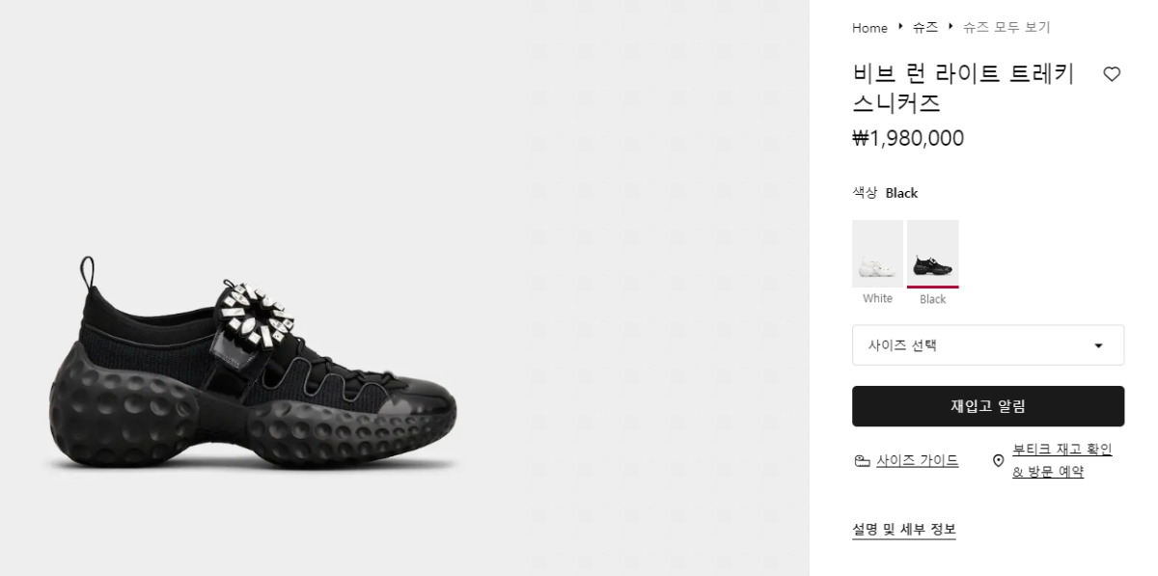Screen dimensions: 1158x576
Task: Open 슈즈 모두 보기 breadcrumb
Action: pyautogui.click(x=1006, y=28)
